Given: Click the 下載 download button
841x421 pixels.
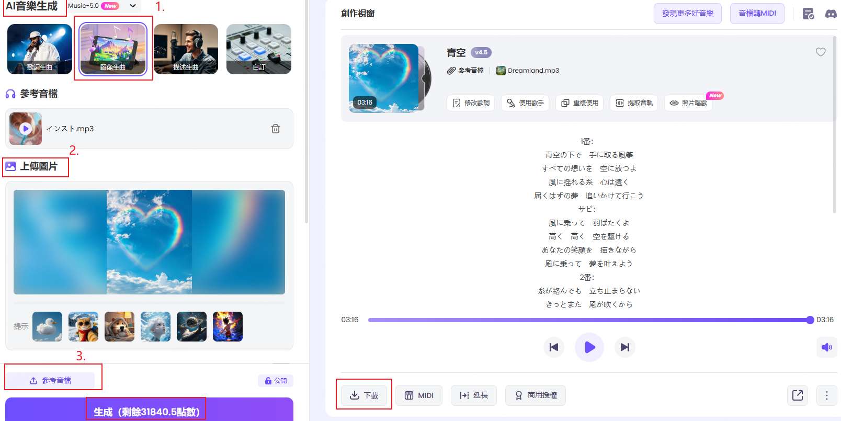Looking at the screenshot, I should [364, 395].
